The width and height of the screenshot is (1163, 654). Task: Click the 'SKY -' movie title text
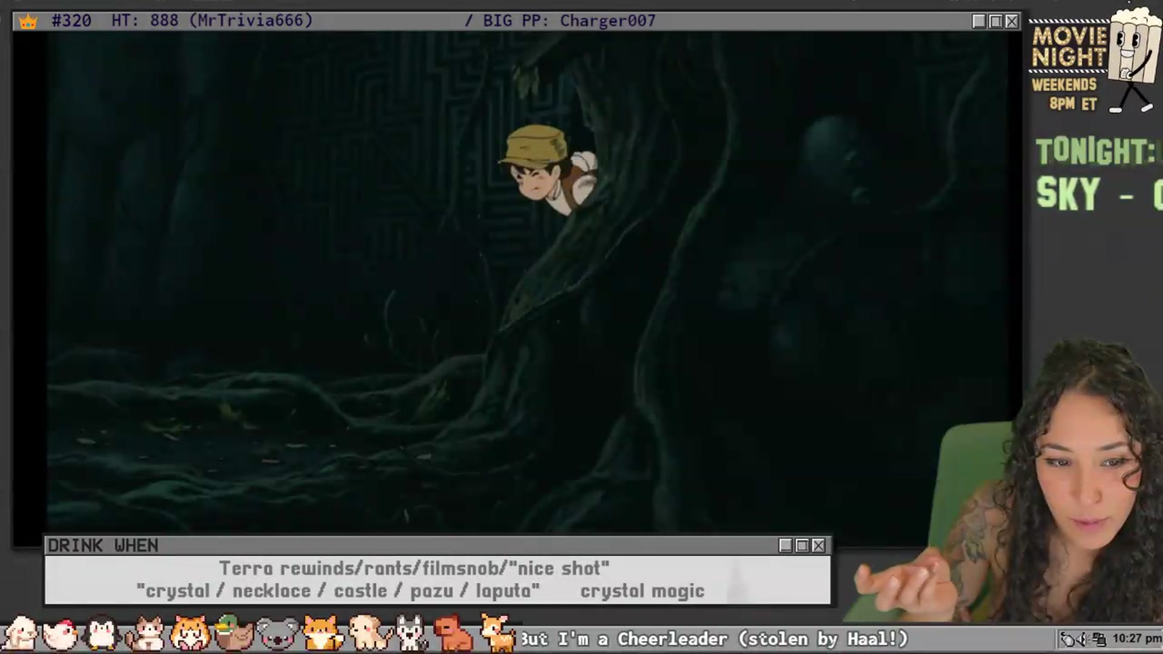tap(1084, 194)
